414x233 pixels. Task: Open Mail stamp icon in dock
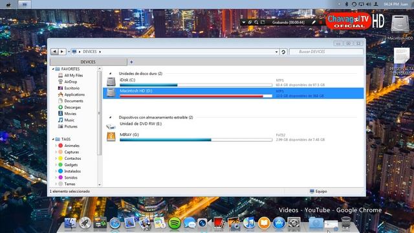[x=129, y=223]
